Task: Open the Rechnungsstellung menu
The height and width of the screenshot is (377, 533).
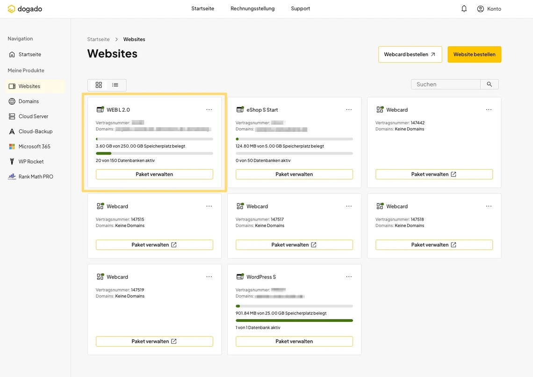Action: pos(252,8)
